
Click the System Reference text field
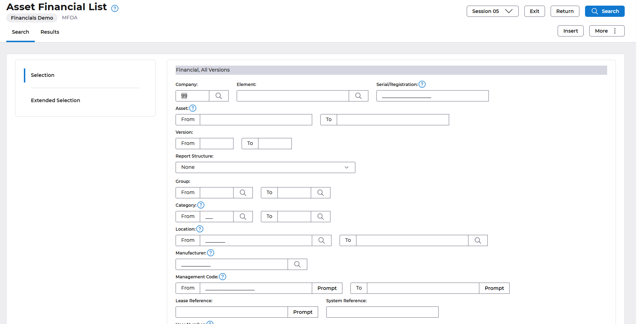tap(382, 312)
